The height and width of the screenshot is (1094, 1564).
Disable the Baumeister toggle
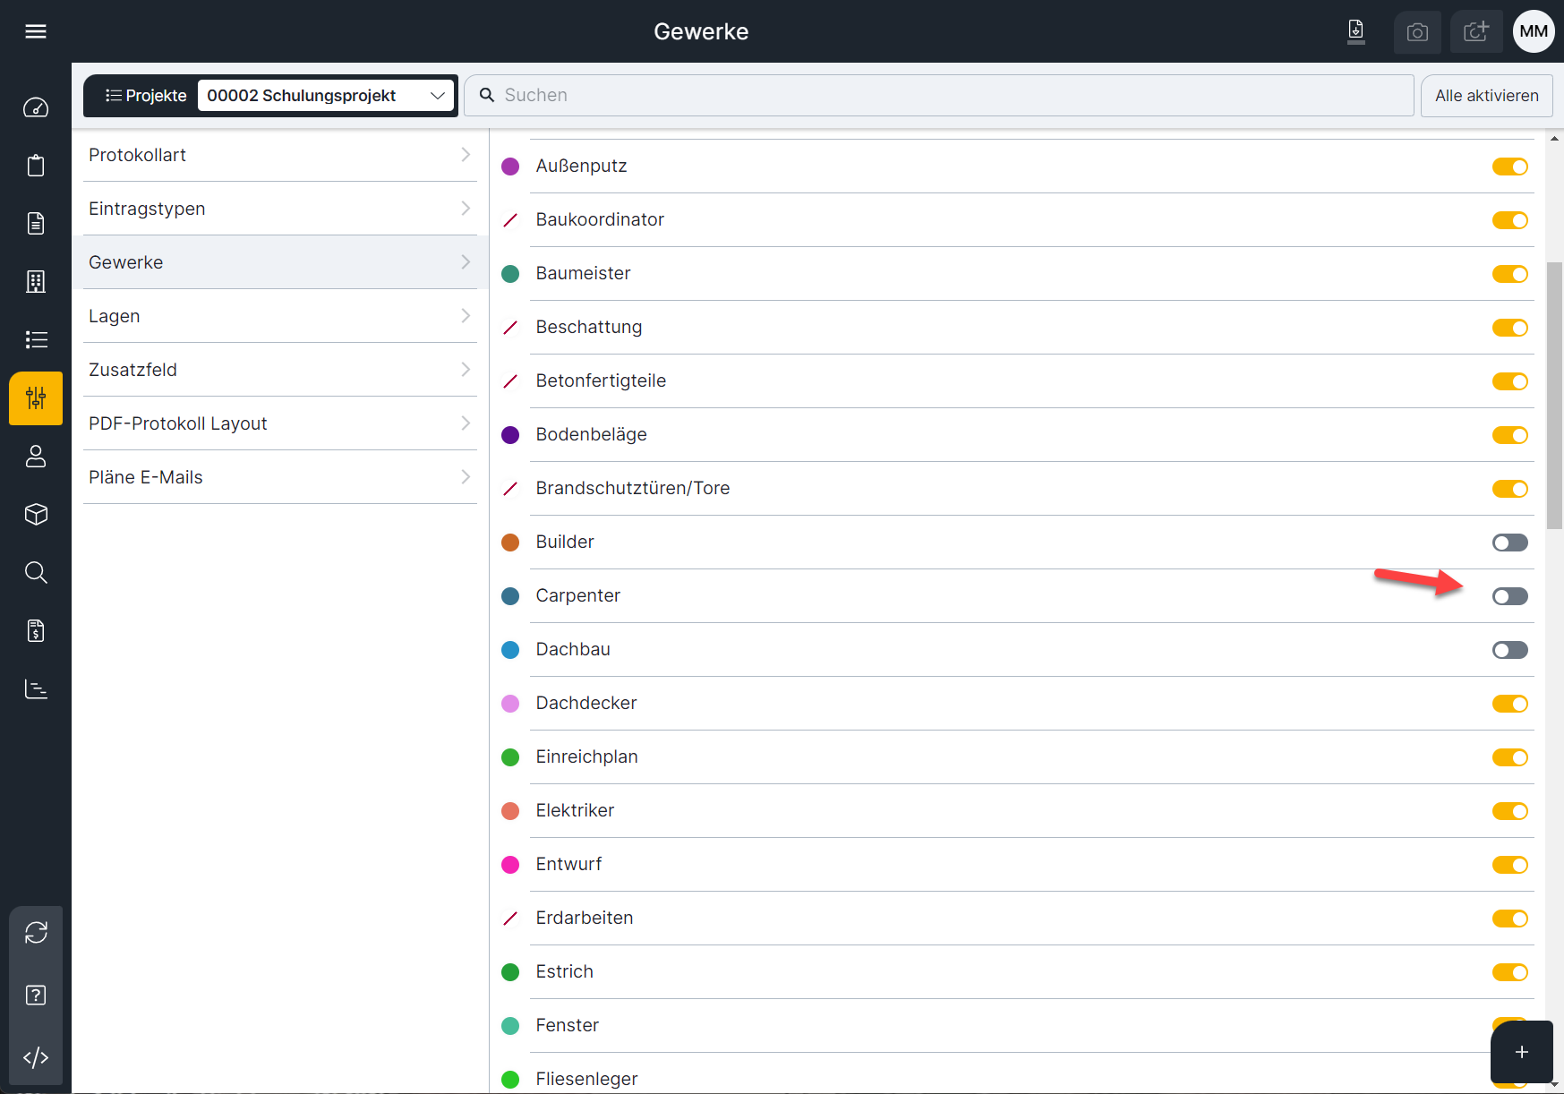[x=1510, y=274]
